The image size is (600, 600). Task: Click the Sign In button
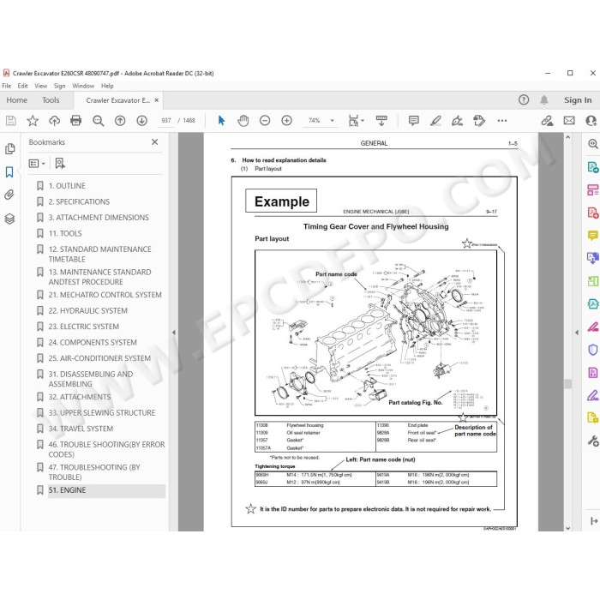coord(578,100)
